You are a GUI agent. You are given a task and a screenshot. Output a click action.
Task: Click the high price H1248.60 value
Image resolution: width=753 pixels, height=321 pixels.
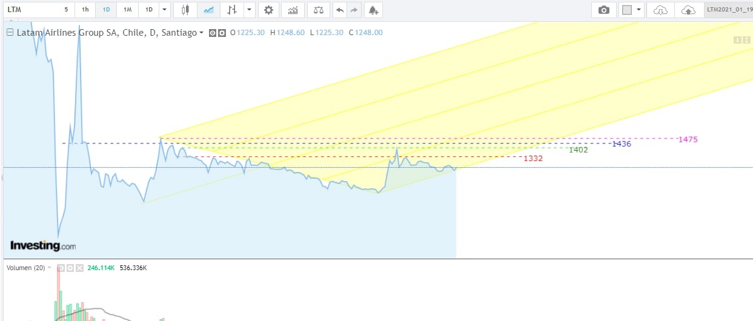point(287,33)
